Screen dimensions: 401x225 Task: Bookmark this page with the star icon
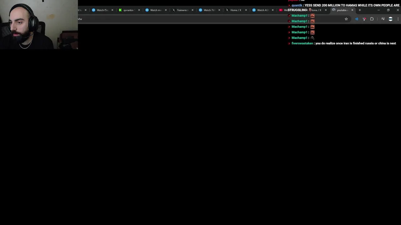tap(346, 19)
